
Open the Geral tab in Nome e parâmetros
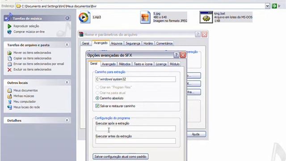point(85,43)
